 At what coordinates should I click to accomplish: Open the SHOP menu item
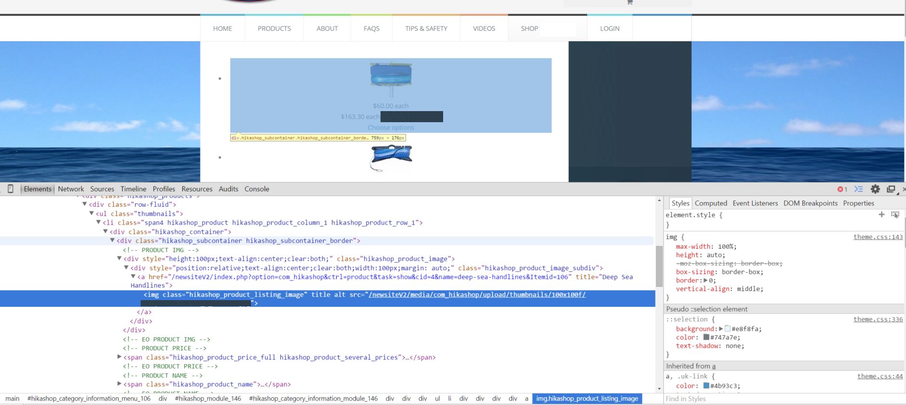[529, 28]
